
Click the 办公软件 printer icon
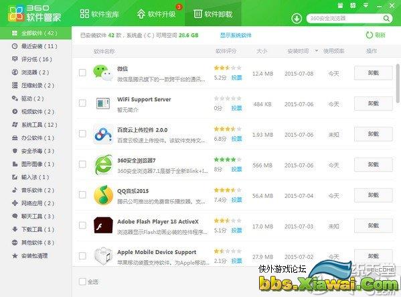click(x=15, y=137)
